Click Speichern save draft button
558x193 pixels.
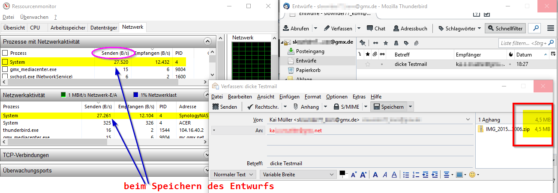[389, 107]
